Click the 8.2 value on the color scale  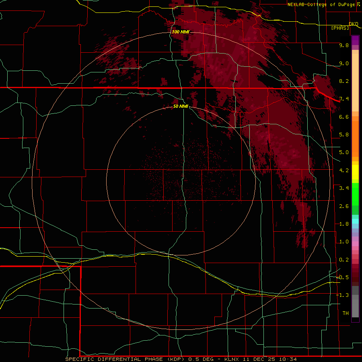click(344, 81)
